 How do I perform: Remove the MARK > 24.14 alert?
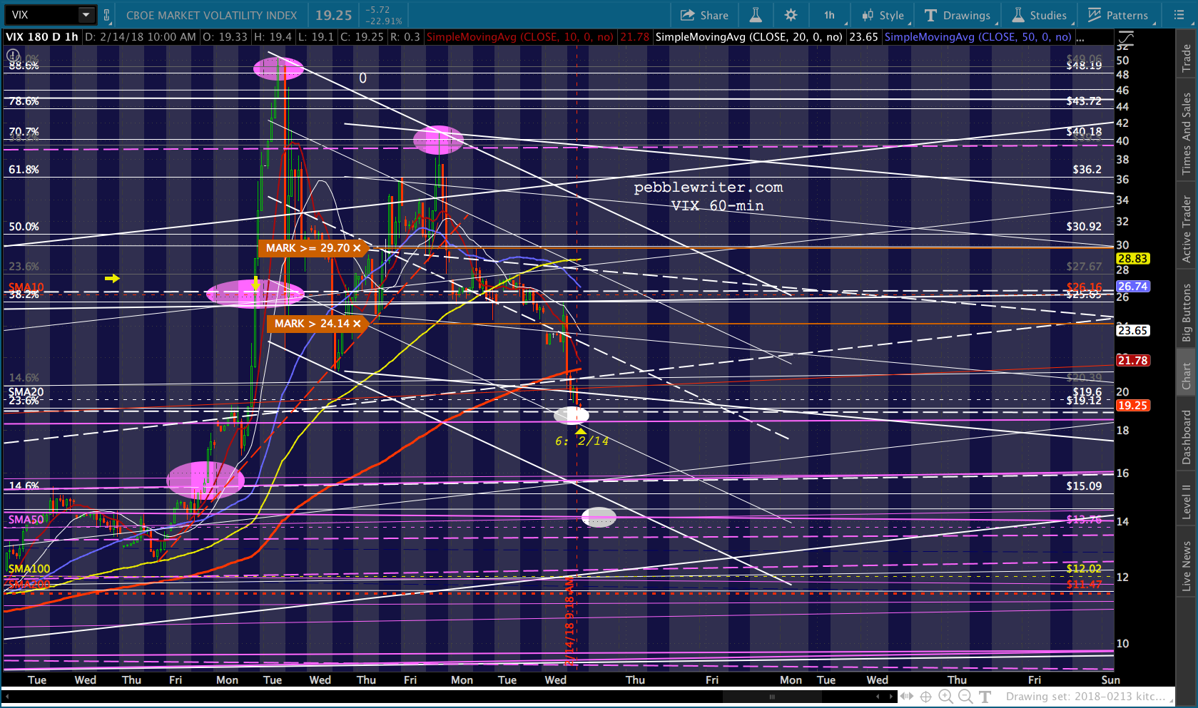click(x=357, y=324)
